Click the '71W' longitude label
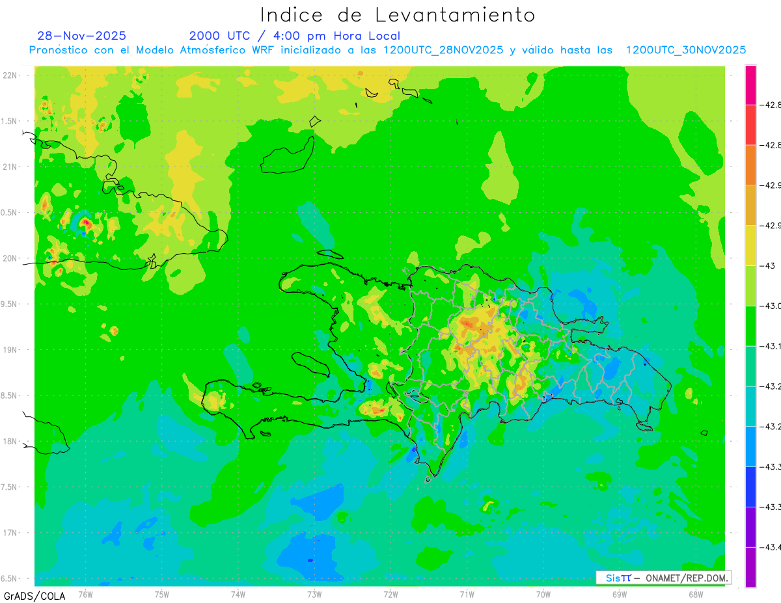Image resolution: width=781 pixels, height=603 pixels. (x=467, y=594)
